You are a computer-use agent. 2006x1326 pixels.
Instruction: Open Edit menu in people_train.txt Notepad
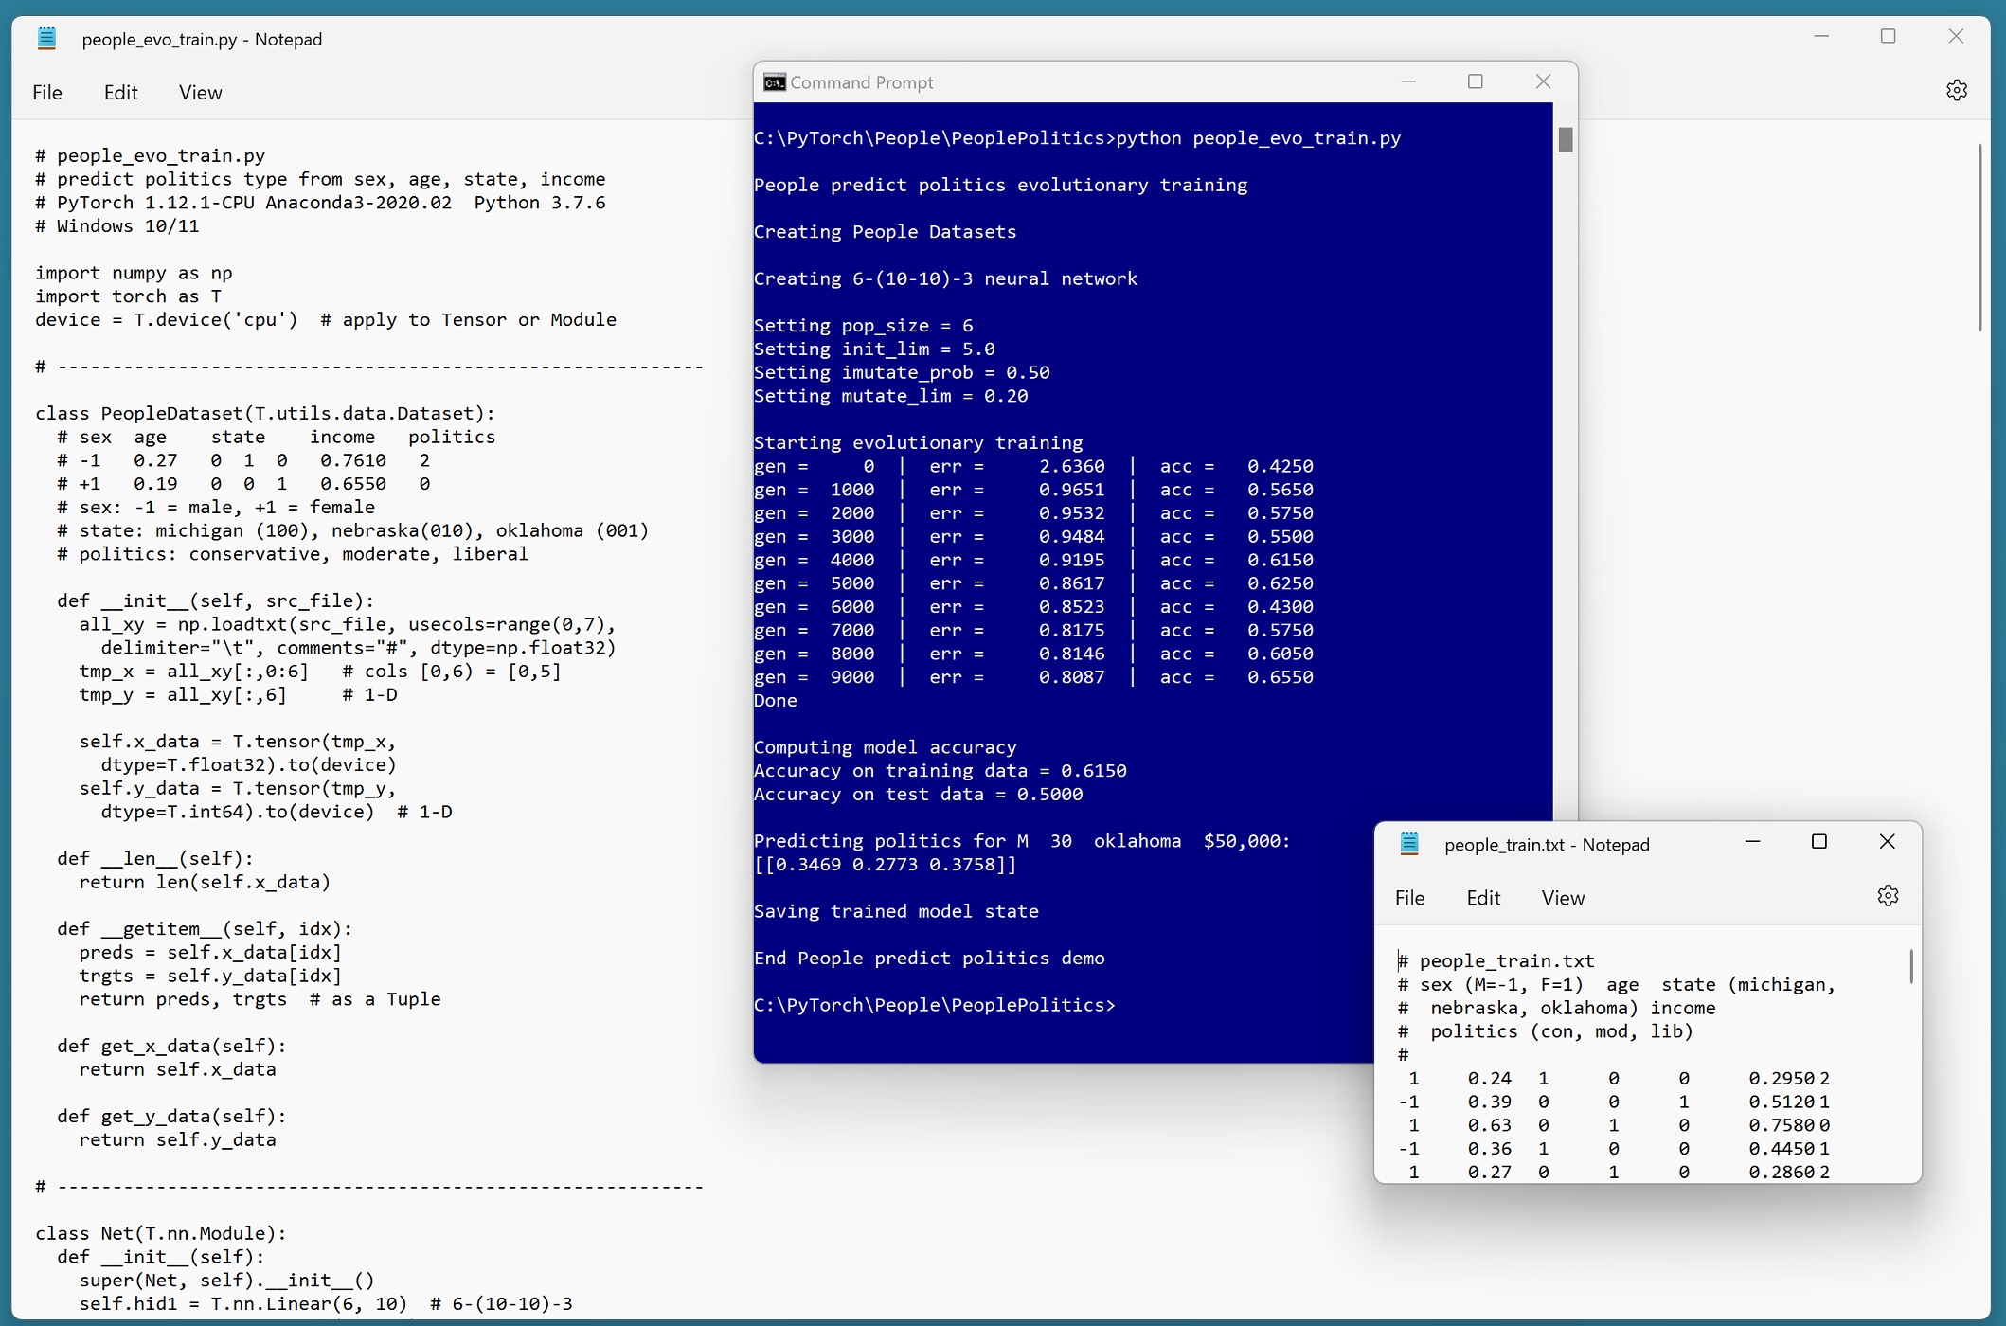click(x=1482, y=898)
